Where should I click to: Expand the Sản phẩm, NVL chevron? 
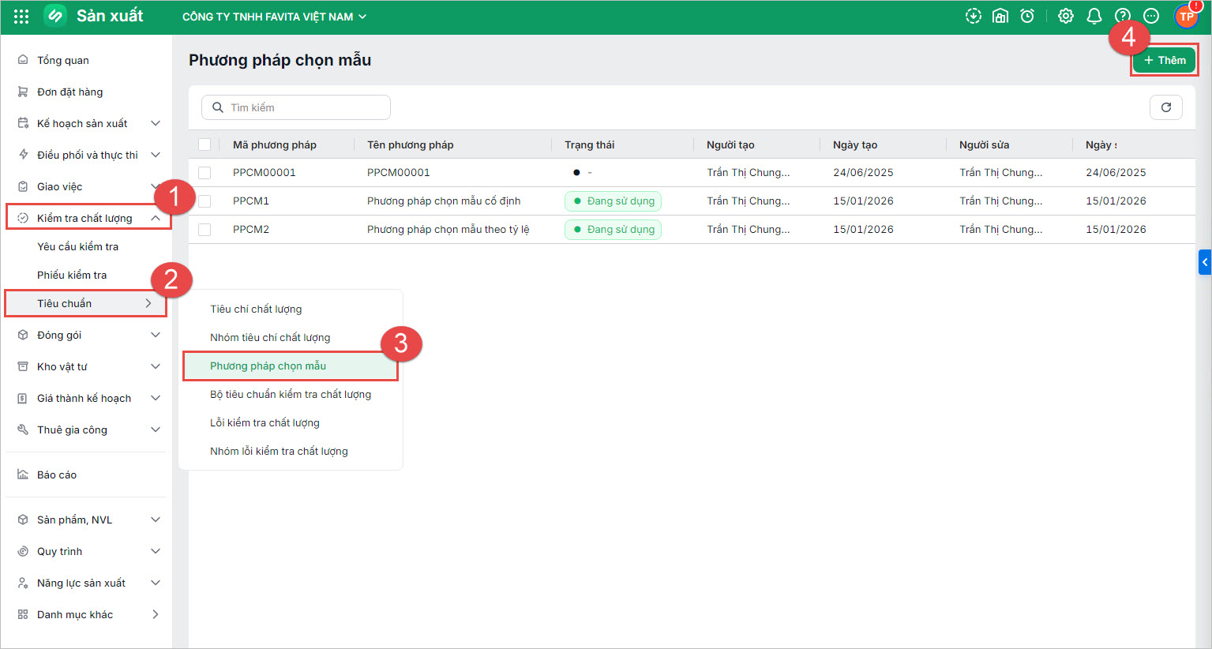point(156,520)
